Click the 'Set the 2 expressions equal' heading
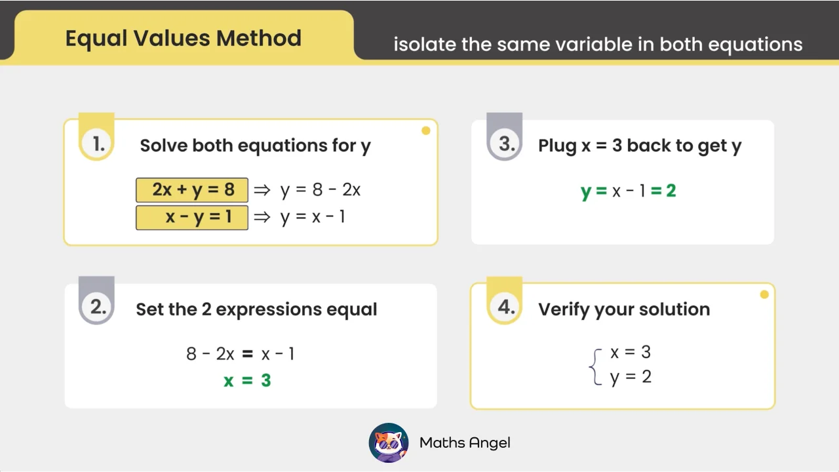839x472 pixels. [256, 309]
